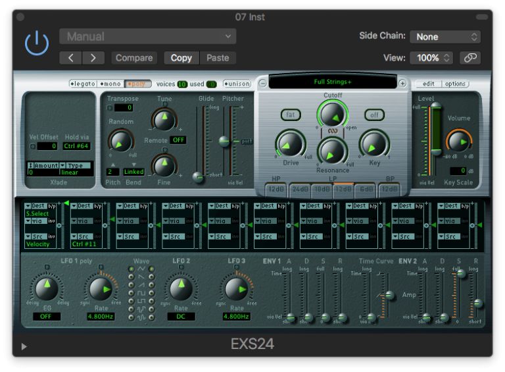
Task: Click the Remote OFF field
Action: tap(178, 140)
